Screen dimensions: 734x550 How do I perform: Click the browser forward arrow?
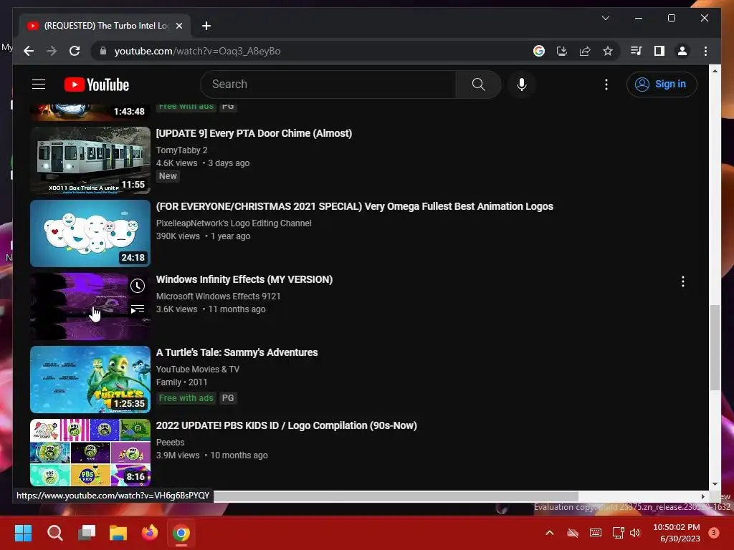click(x=52, y=51)
